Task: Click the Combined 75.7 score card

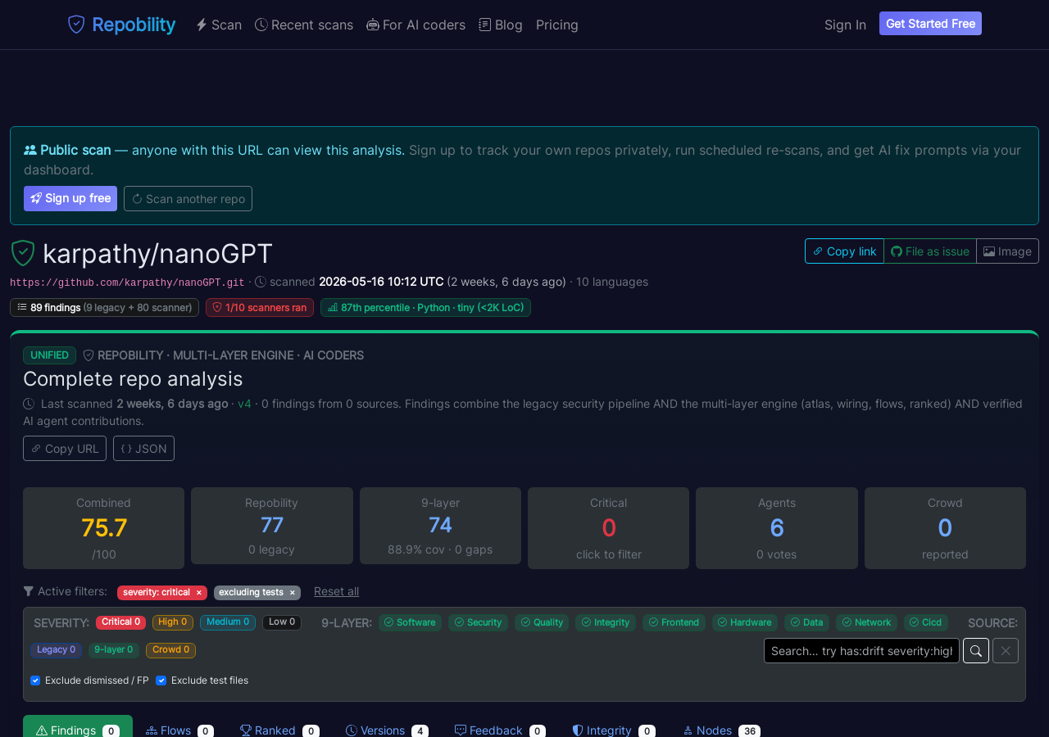Action: [x=103, y=528]
